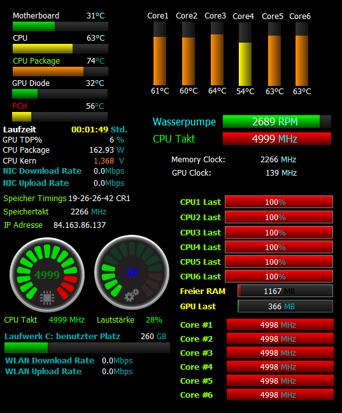Viewport: 342px width, 413px height.
Task: Click the GPU Clock 139 MHz reading
Action: (281, 173)
